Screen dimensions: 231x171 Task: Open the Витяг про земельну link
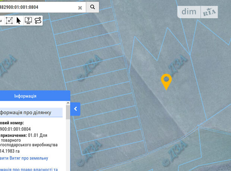[24, 158]
